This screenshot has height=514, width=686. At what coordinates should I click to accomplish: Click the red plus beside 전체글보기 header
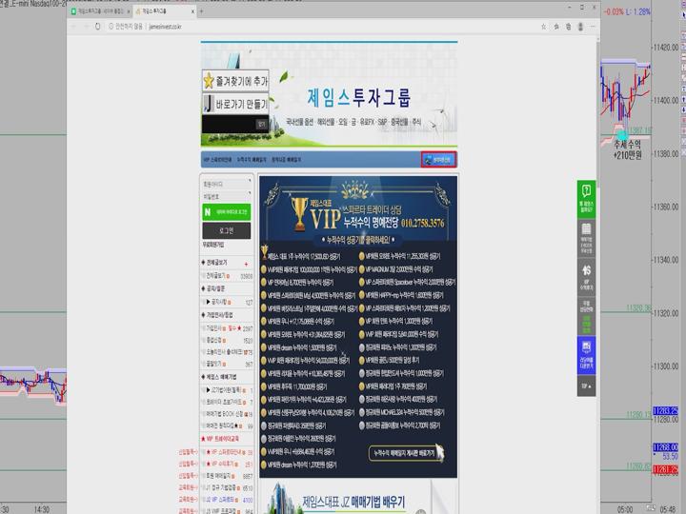pos(246,264)
